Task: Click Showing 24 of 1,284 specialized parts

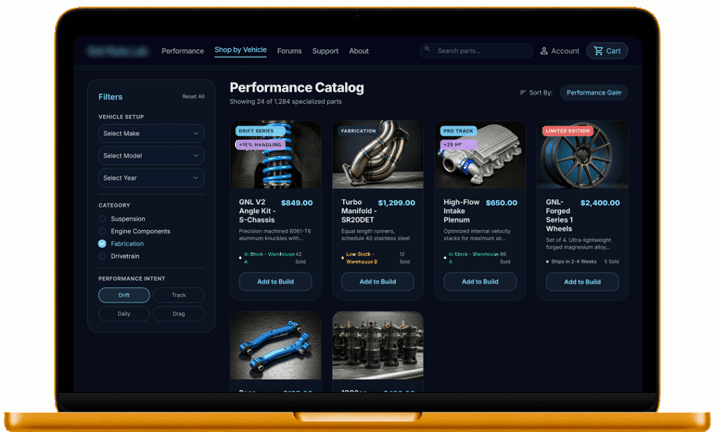Action: 285,102
